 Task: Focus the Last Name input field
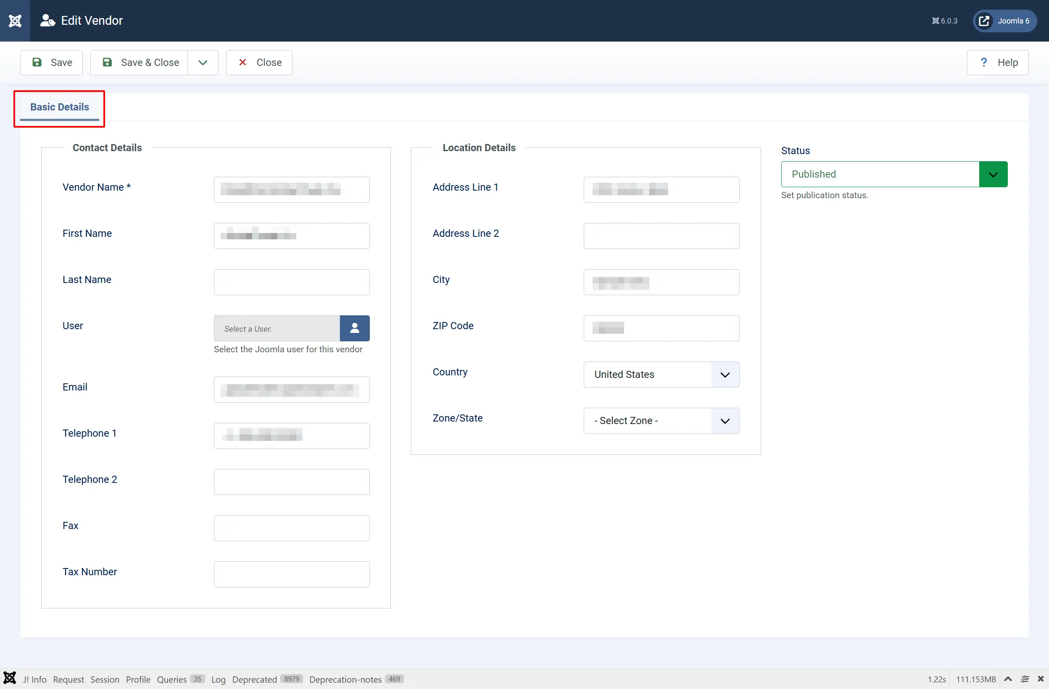292,282
